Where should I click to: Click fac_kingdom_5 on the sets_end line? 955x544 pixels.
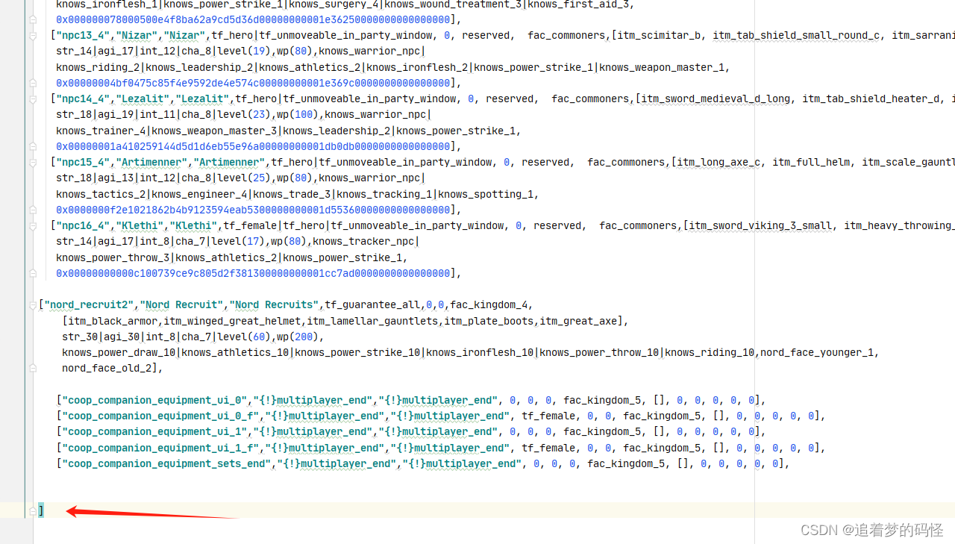point(626,463)
